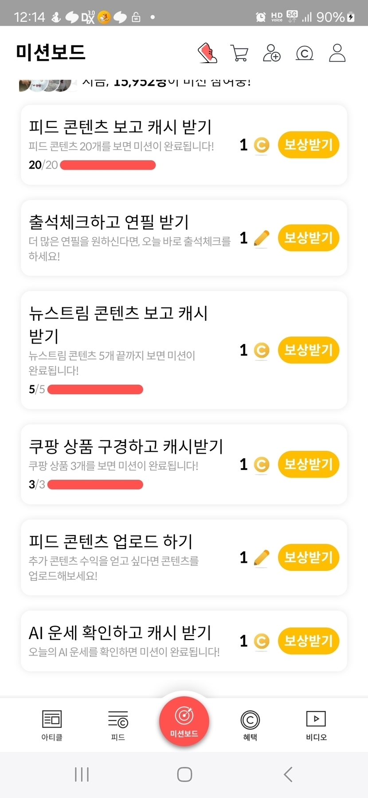Open the user profile icon
The image size is (368, 798).
point(337,53)
